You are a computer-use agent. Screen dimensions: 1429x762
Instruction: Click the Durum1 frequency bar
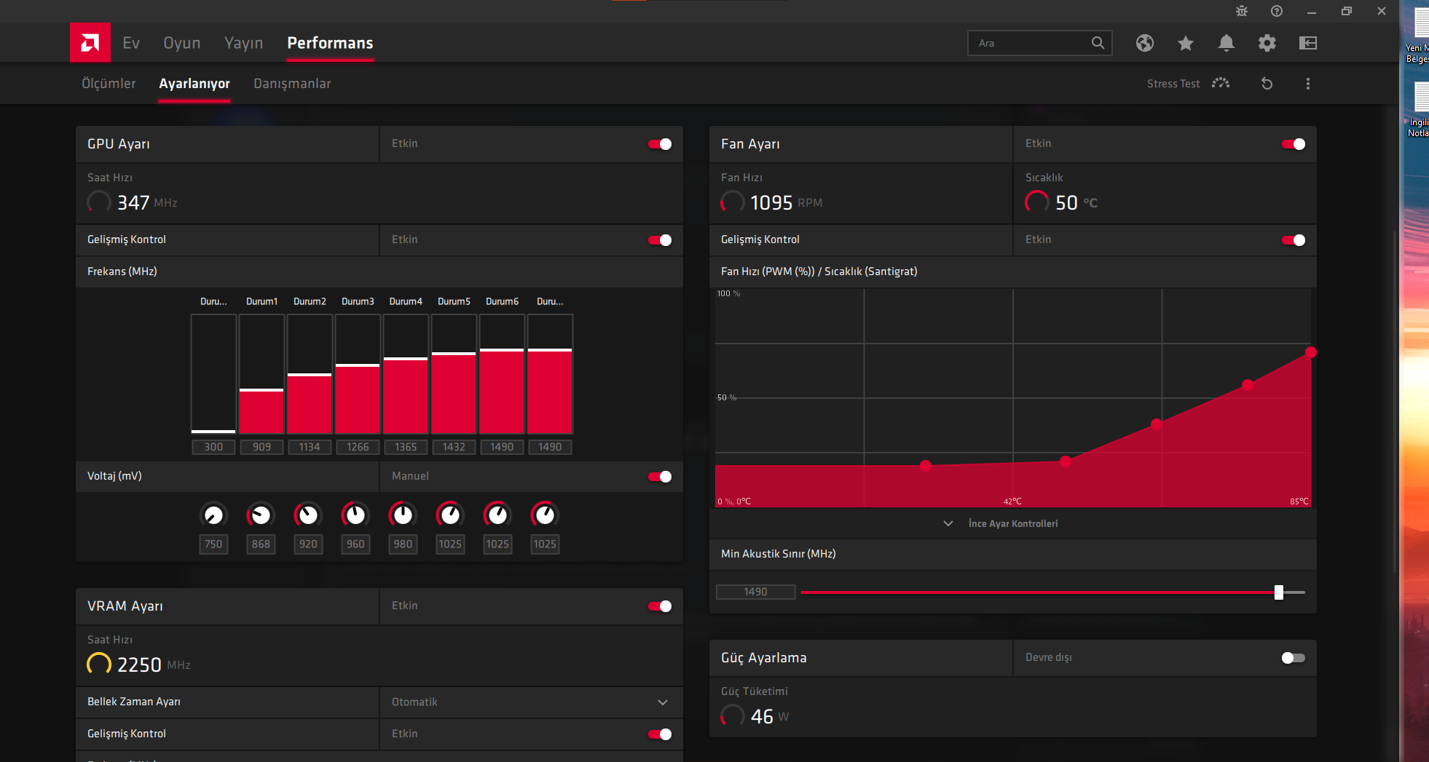pos(261,374)
